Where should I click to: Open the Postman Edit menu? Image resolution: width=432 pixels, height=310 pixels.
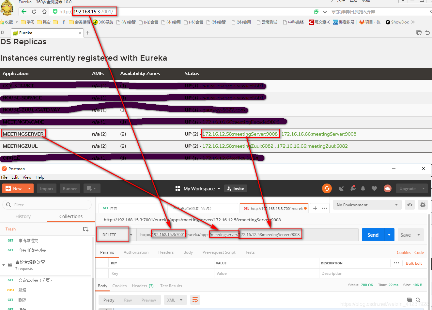15,177
